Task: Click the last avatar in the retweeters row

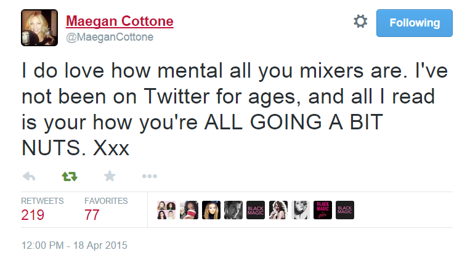Action: pyautogui.click(x=344, y=210)
